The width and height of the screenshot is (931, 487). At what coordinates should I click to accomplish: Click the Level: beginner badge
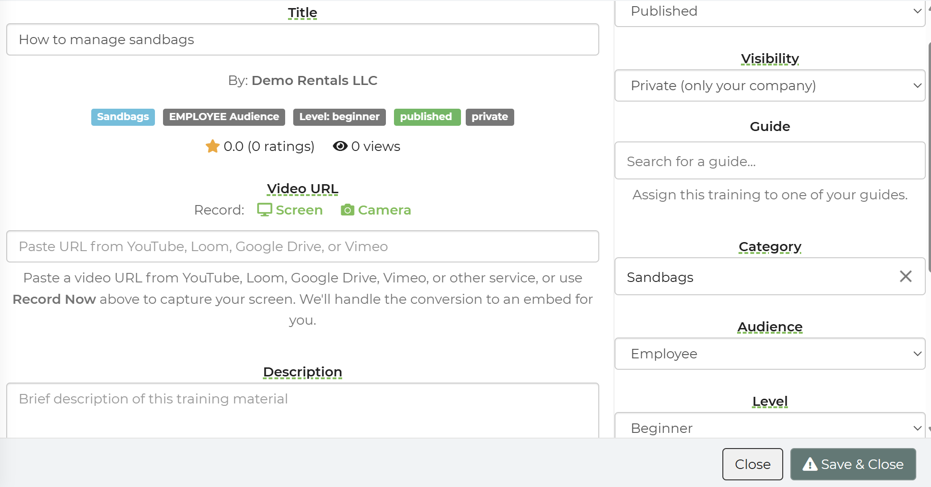click(x=339, y=117)
